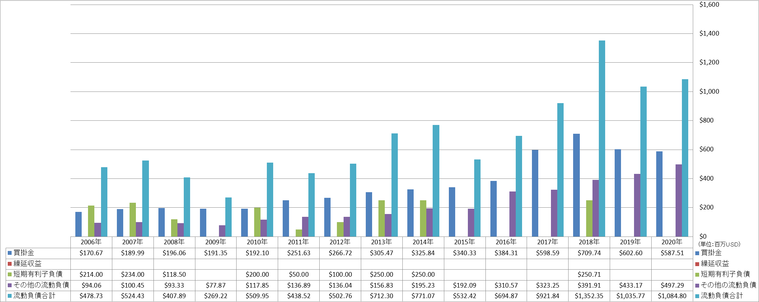Select the $50.00 cell for 2011年

[299, 275]
